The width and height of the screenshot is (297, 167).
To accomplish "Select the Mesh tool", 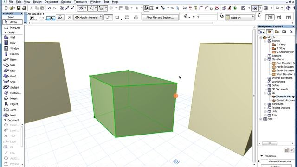I will [x=13, y=115].
